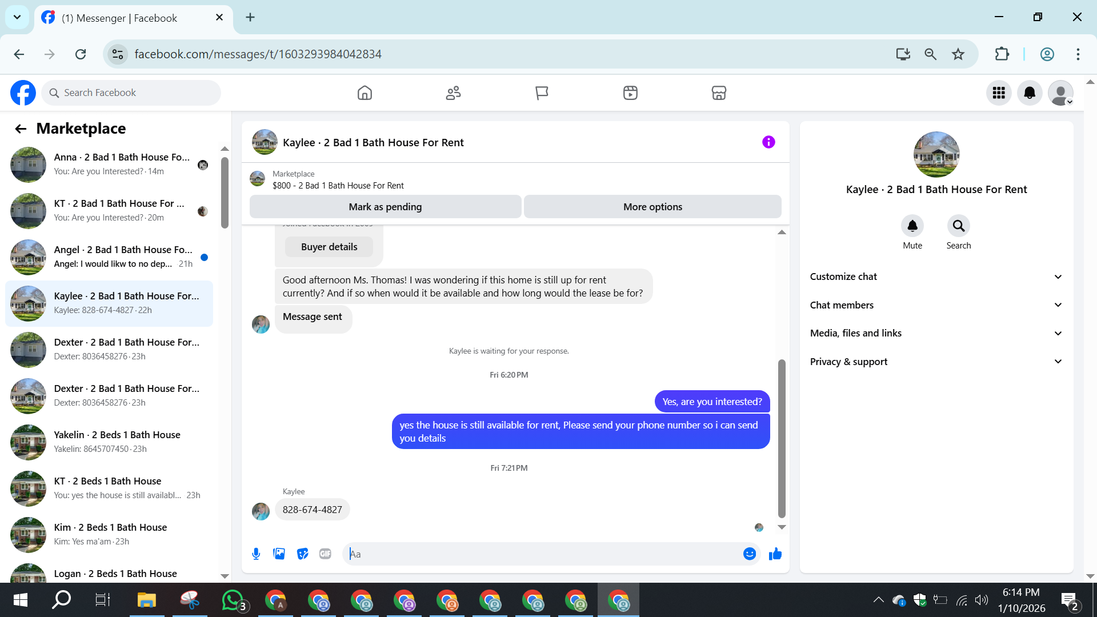
Task: Click the More options button
Action: tap(652, 207)
